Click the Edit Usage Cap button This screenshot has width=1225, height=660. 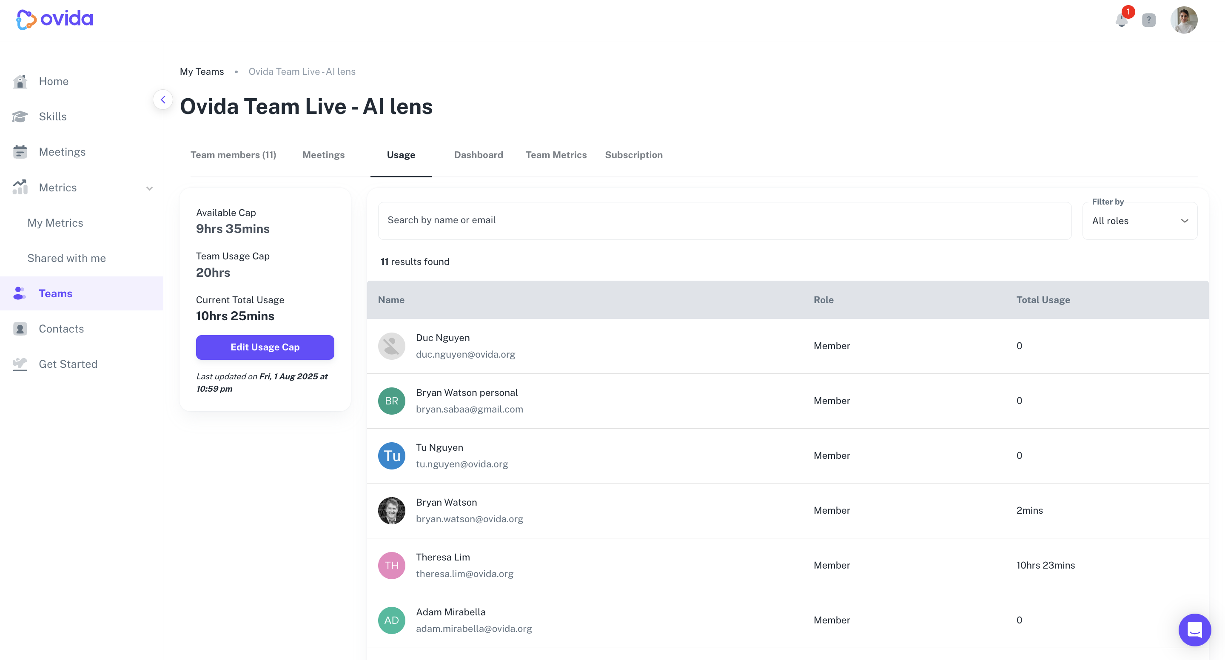265,347
